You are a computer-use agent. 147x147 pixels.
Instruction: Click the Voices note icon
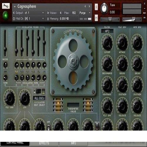pos(48,13)
